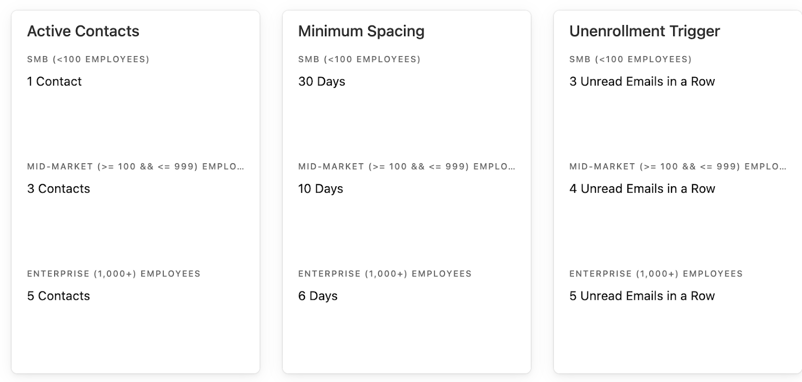802x382 pixels.
Task: Select "3 Unread Emails in a Row"
Action: point(642,82)
